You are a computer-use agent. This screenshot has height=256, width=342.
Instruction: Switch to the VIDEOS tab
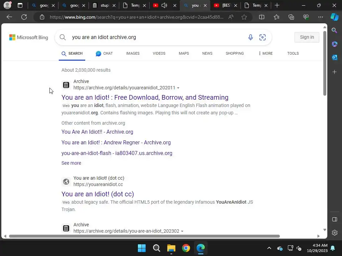click(159, 53)
